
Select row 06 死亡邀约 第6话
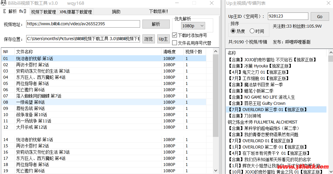coord(104,90)
